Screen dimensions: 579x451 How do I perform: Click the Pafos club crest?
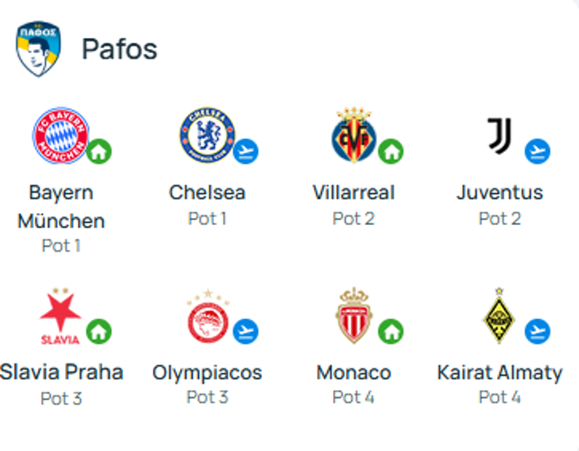click(x=38, y=49)
